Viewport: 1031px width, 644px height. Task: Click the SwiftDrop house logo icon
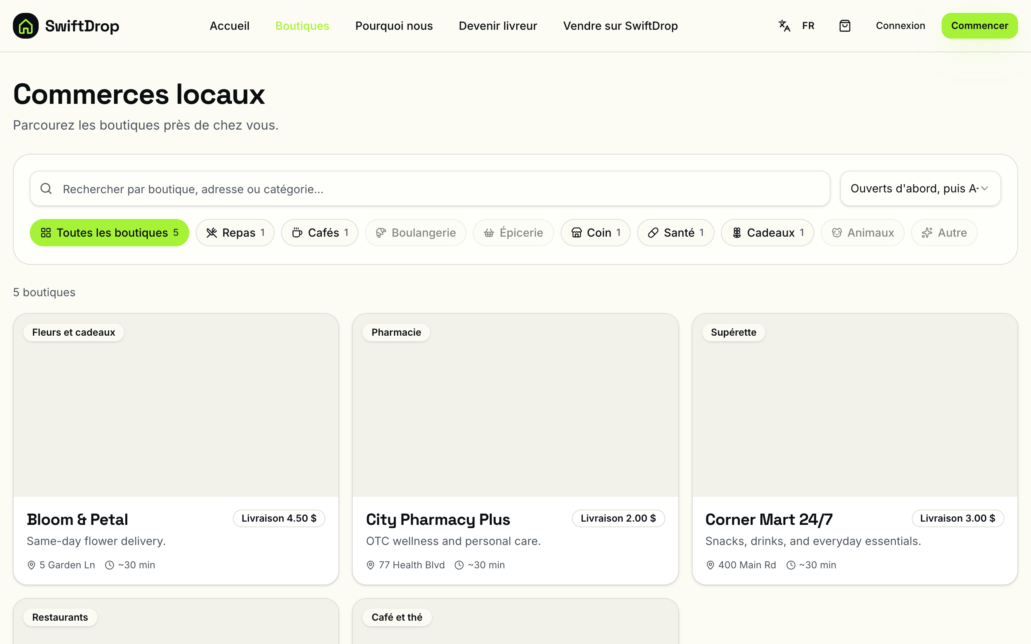(x=25, y=25)
